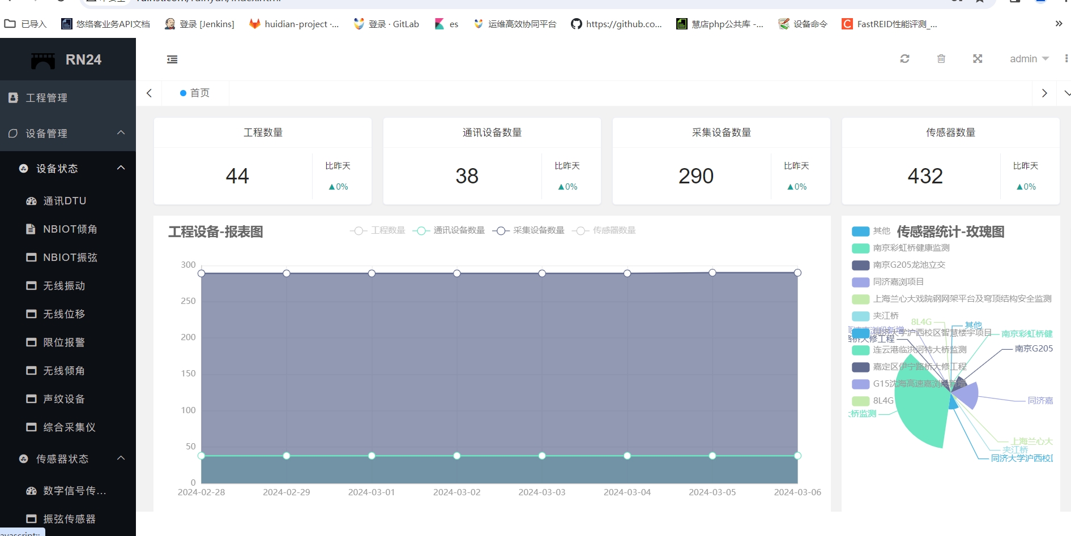Click the 2024-03-06 采集设备数量 data point
This screenshot has width=1071, height=536.
(x=797, y=273)
